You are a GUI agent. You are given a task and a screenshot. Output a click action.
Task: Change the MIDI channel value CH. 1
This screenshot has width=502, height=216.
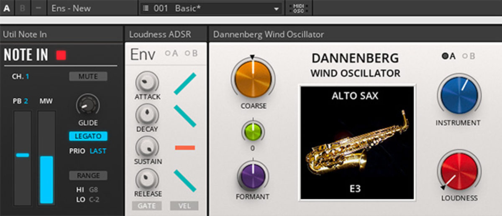[28, 76]
